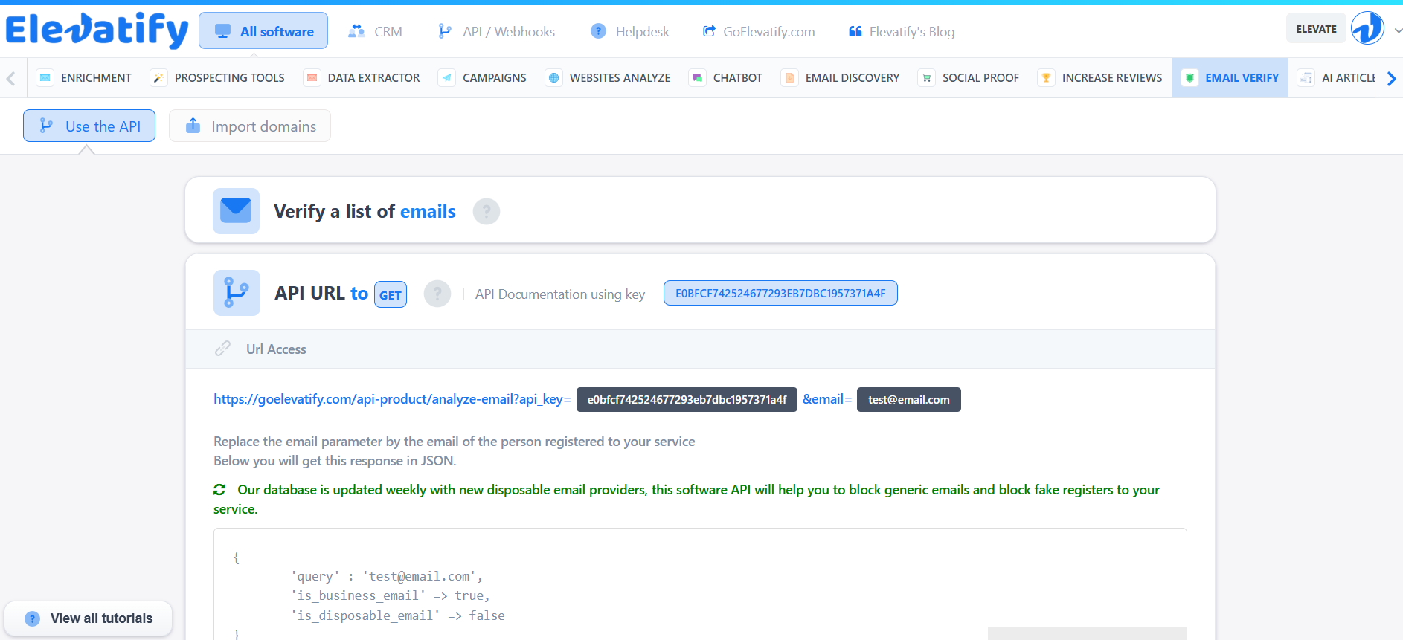Viewport: 1403px width, 640px height.
Task: Show next software categories with right arrow
Action: (x=1391, y=78)
